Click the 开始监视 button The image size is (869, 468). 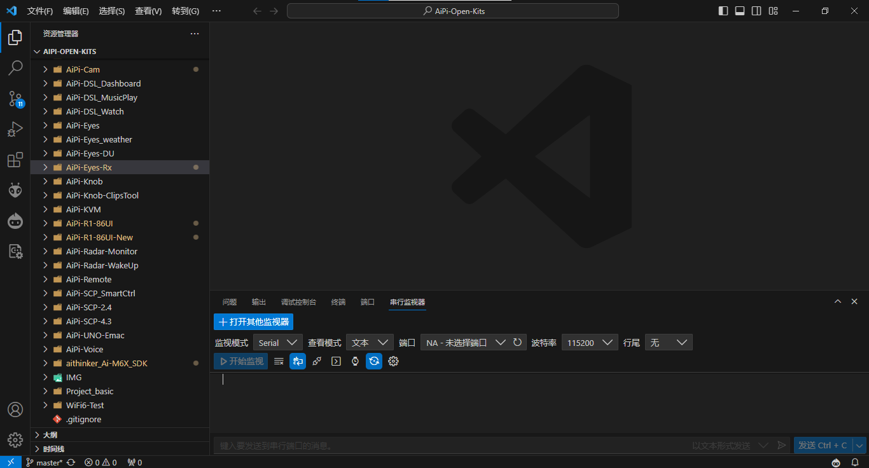(x=240, y=361)
